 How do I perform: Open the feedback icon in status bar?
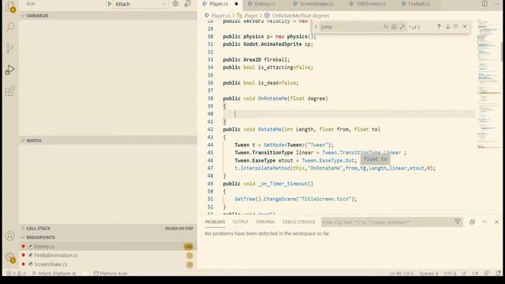(x=487, y=274)
